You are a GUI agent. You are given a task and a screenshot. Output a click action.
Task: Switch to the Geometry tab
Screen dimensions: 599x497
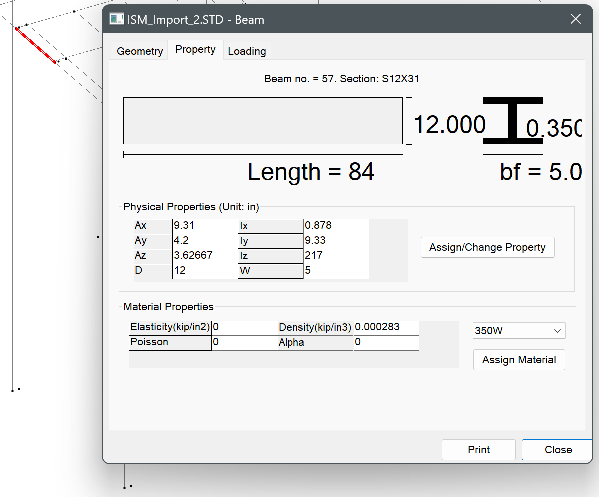tap(140, 51)
